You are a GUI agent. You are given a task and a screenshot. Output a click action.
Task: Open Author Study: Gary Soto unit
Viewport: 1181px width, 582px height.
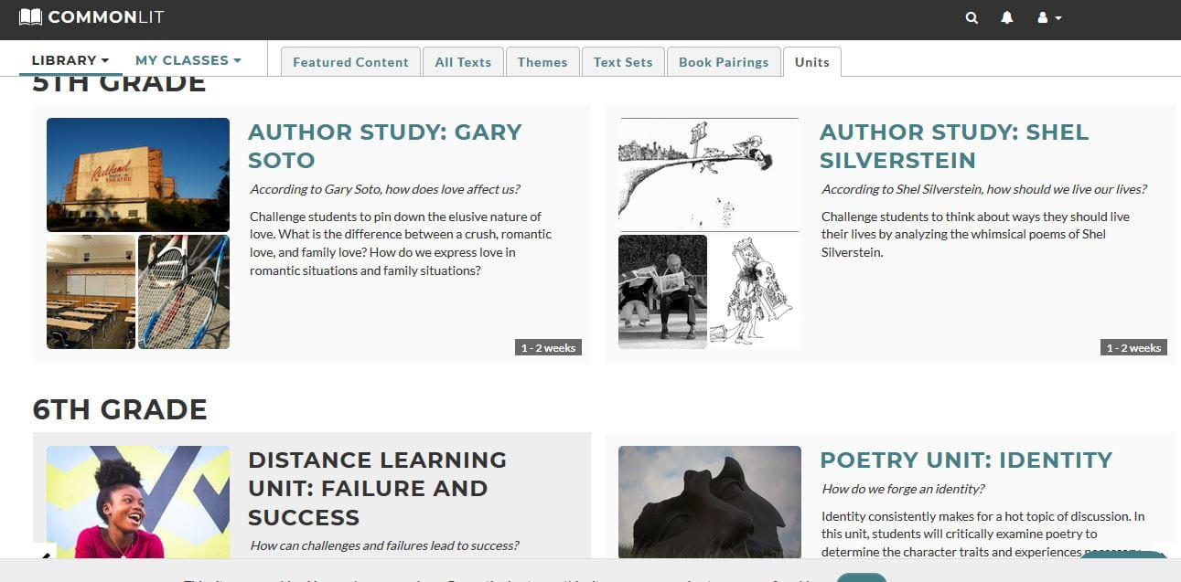[x=385, y=146]
